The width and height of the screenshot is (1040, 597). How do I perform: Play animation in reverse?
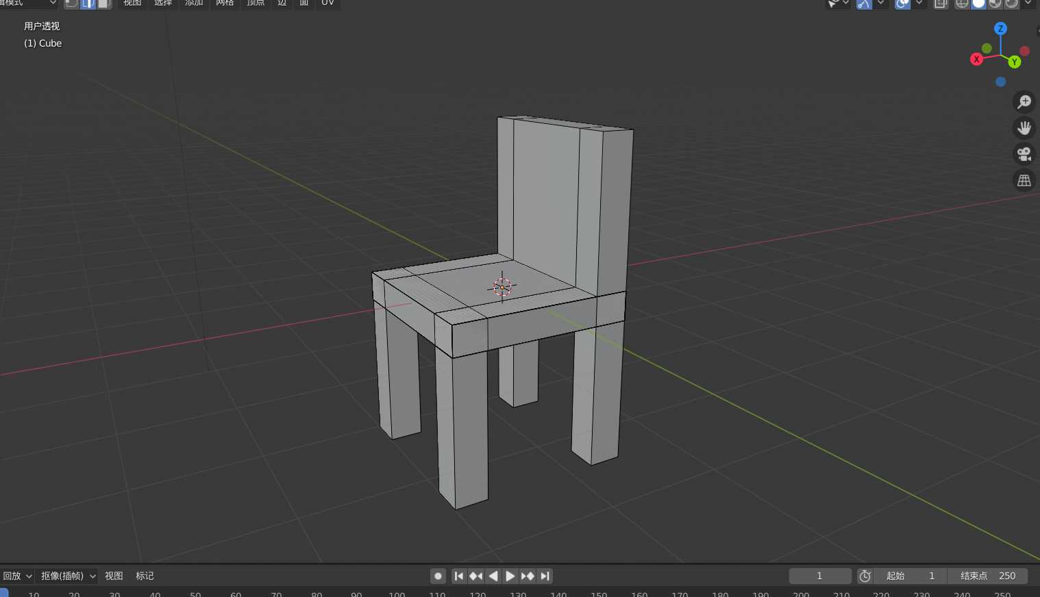click(493, 576)
